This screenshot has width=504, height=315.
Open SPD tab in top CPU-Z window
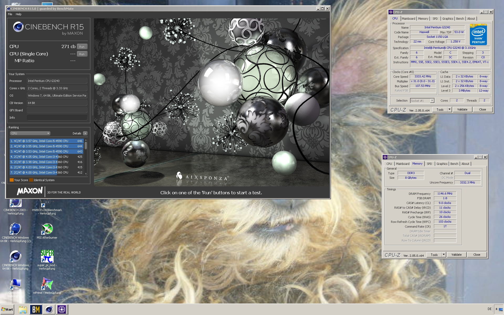click(435, 19)
